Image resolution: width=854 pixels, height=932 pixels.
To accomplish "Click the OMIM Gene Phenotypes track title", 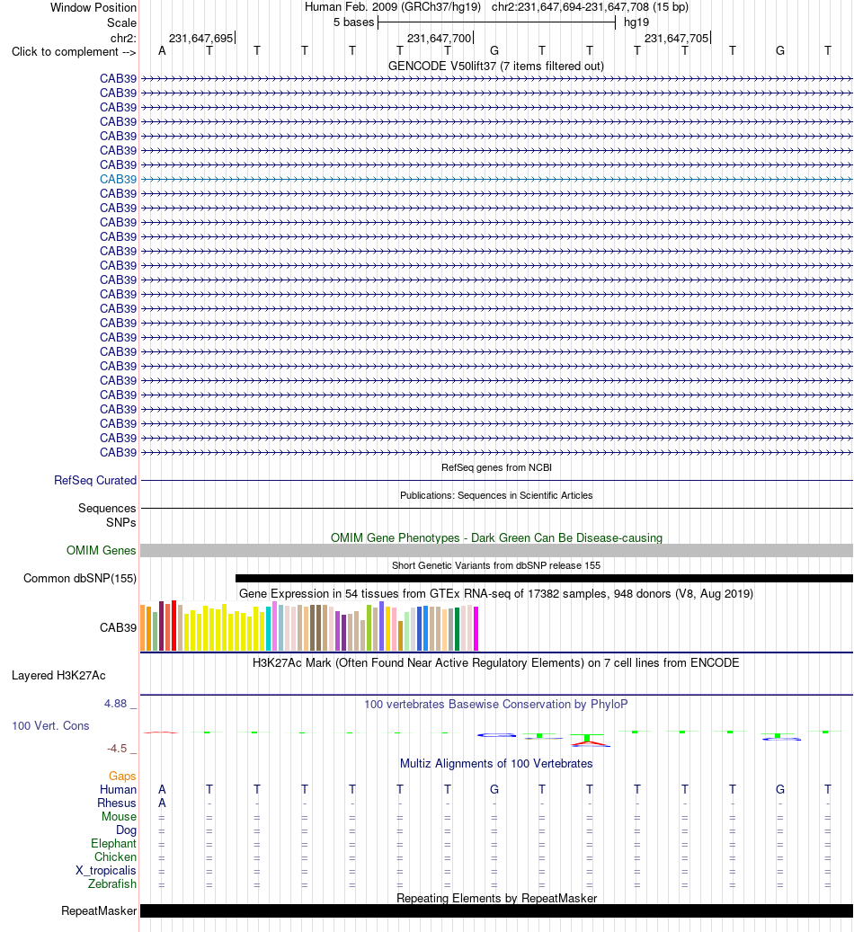I will 496,538.
